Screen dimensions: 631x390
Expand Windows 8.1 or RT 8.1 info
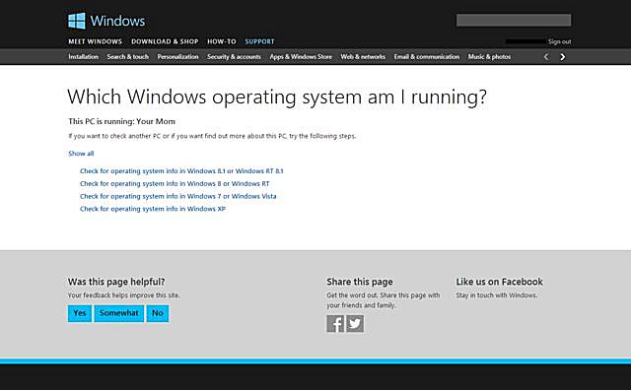(181, 171)
